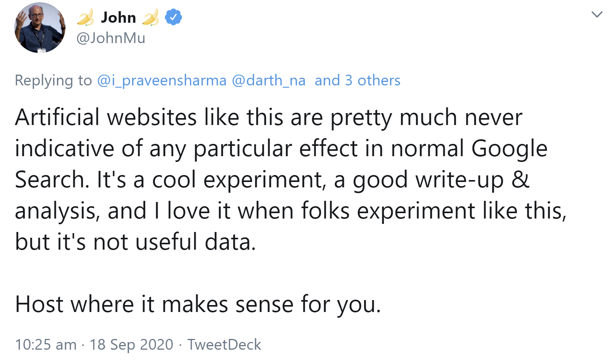Click the 10:25 am timestamp
609x362 pixels.
tap(46, 344)
